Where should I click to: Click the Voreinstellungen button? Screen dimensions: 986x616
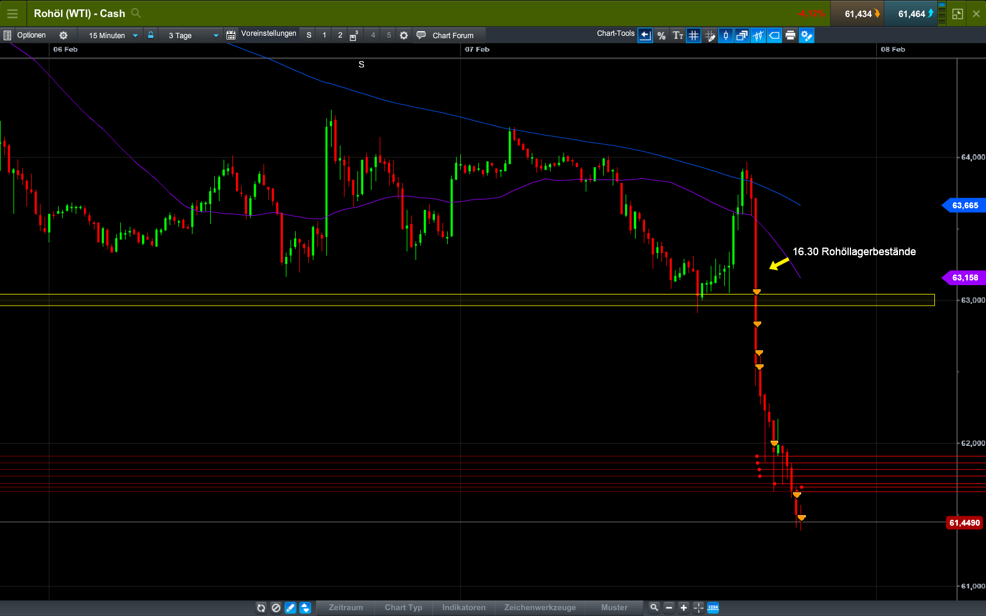(x=269, y=34)
